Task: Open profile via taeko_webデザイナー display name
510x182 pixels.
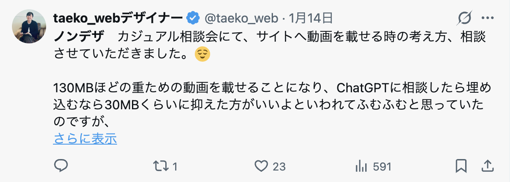Action: (x=118, y=18)
